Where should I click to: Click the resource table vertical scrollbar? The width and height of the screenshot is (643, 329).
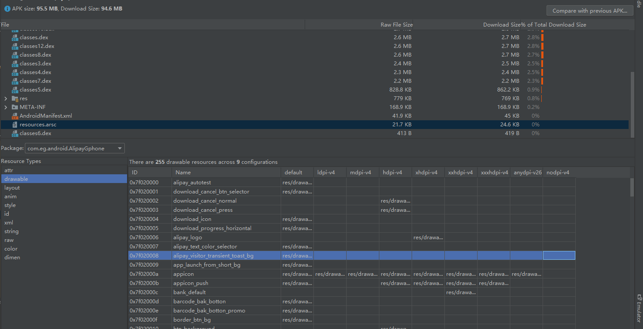click(632, 187)
